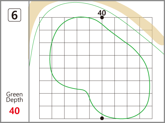Viewport: 165px width, 123px height.
Task: Select the black dot at grid top
Action: click(x=102, y=18)
